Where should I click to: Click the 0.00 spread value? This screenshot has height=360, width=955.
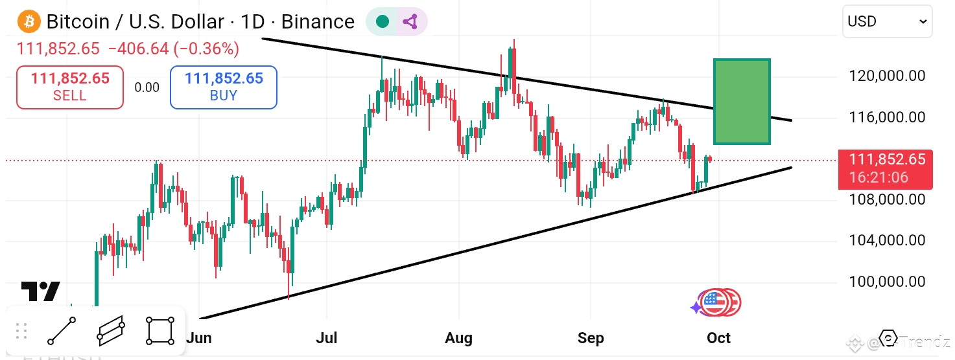click(147, 87)
